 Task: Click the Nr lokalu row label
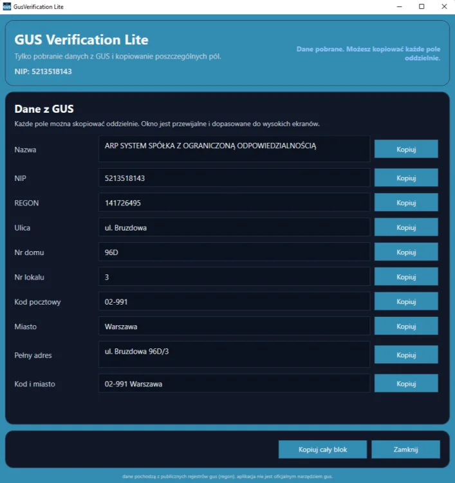[x=29, y=277]
